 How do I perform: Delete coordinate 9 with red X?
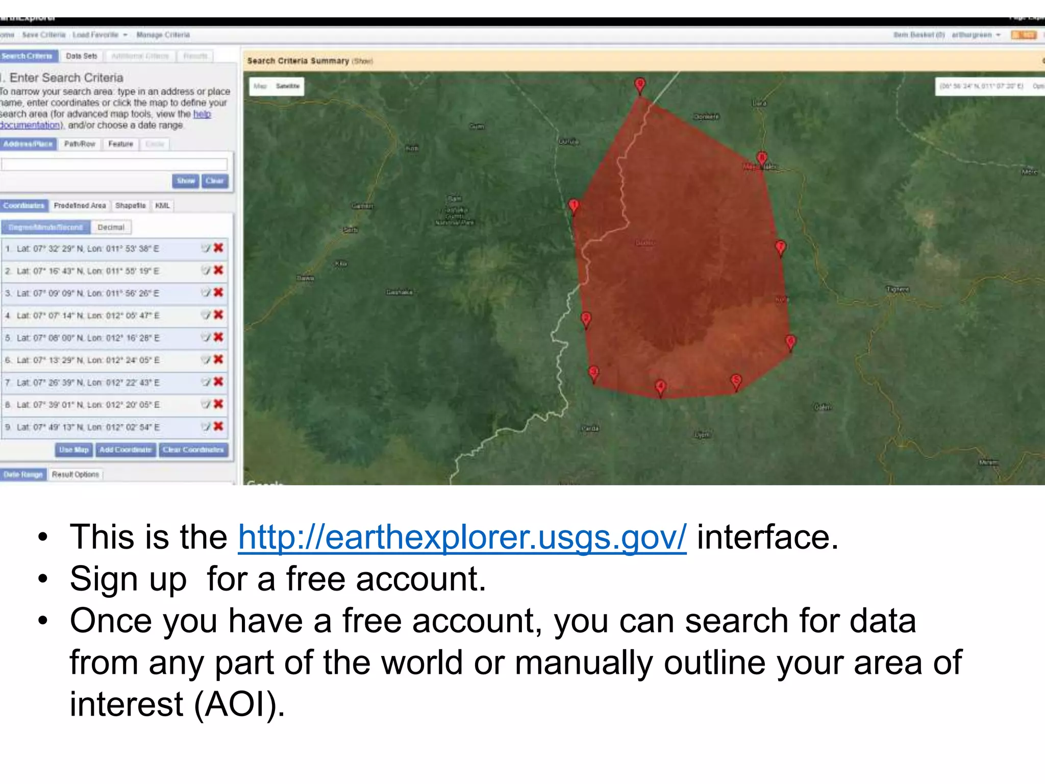pos(218,426)
